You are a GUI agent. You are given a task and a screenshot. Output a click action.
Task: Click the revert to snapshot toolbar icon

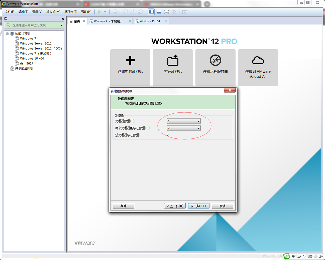(133, 12)
